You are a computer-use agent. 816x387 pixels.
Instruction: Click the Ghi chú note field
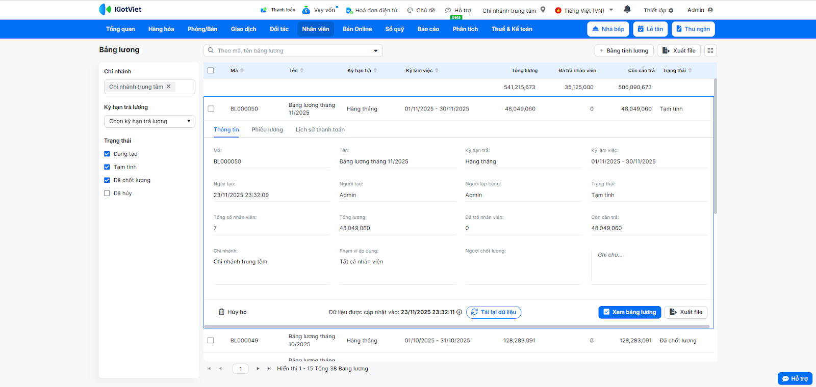[649, 265]
